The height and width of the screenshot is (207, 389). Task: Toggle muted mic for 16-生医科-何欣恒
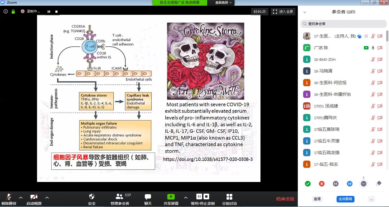(x=373, y=83)
